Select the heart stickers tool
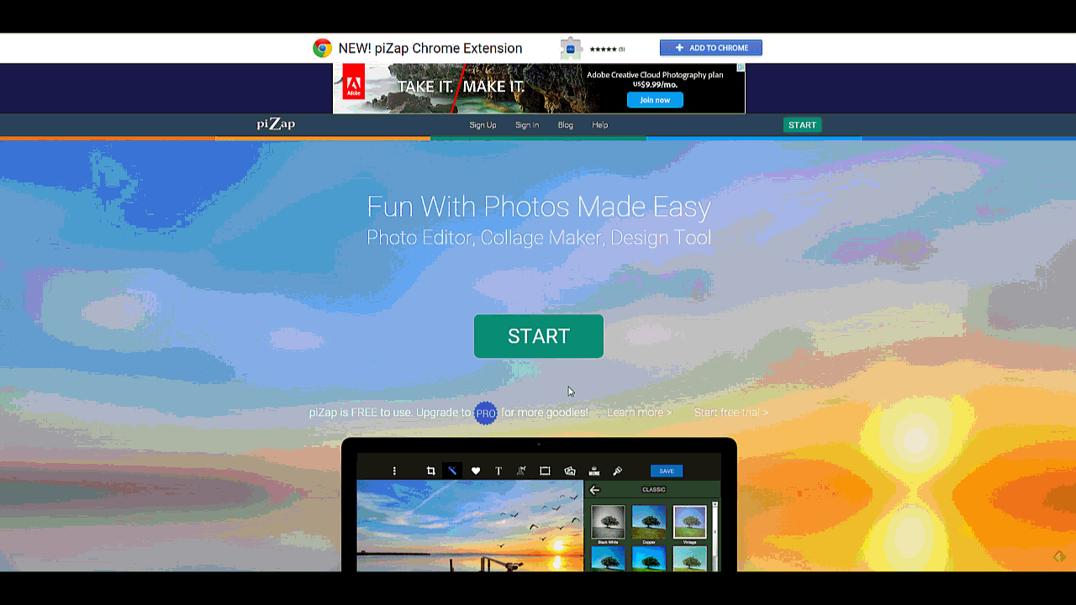 [x=476, y=471]
